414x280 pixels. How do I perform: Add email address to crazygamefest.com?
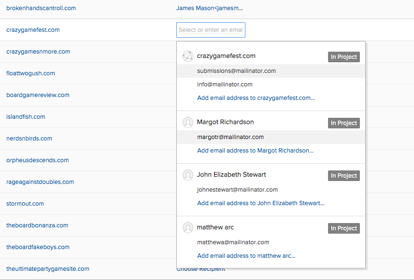click(x=256, y=98)
